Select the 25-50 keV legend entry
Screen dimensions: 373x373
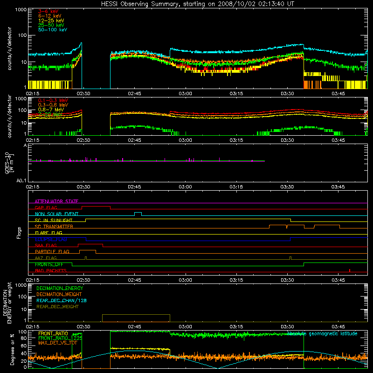pyautogui.click(x=51, y=25)
